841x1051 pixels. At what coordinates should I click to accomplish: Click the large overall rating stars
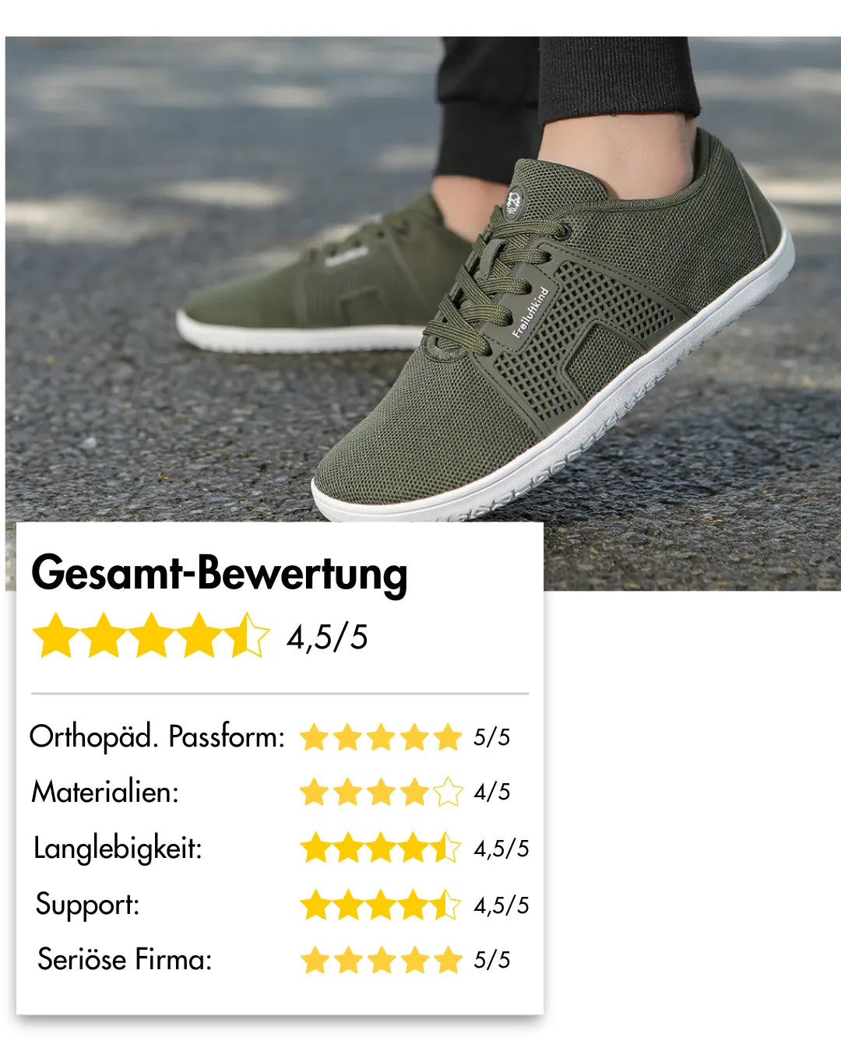click(x=151, y=635)
